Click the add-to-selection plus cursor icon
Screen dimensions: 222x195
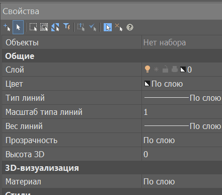7,27
